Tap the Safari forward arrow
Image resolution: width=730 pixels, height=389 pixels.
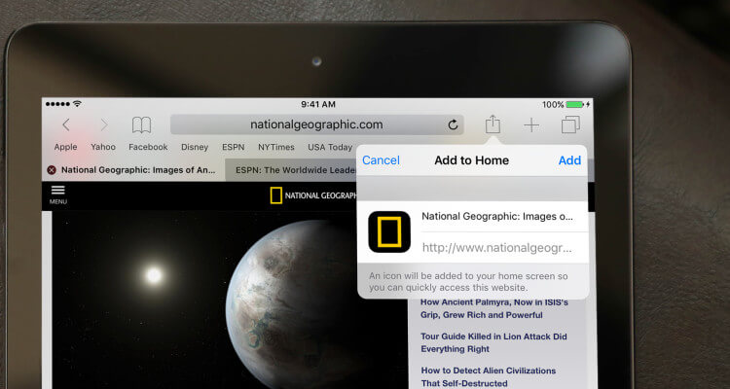coord(103,124)
